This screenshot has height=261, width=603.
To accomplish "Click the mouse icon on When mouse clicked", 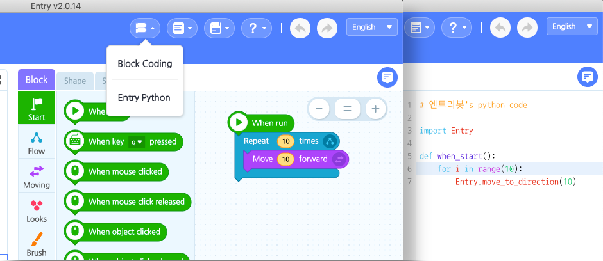I will click(76, 171).
